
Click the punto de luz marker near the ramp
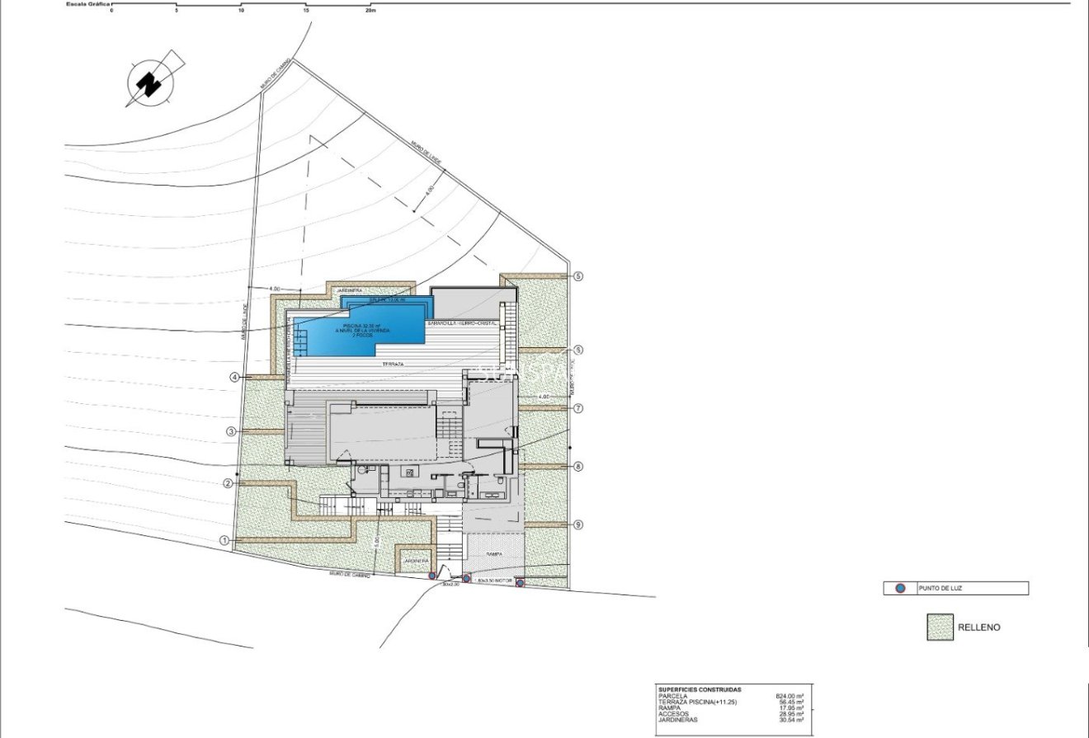coord(466,578)
